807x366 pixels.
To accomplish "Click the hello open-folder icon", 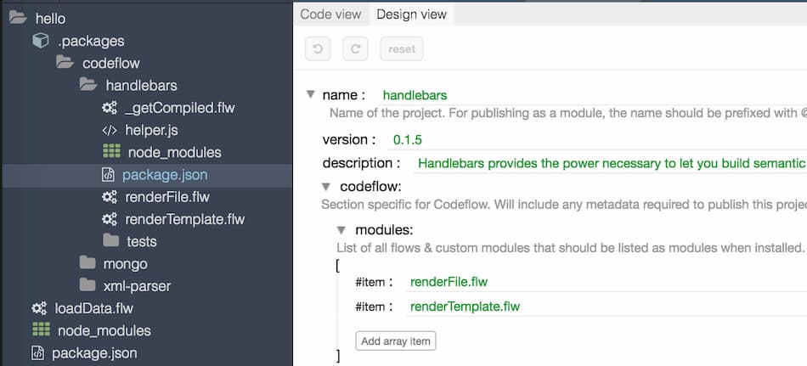I will 18,18.
